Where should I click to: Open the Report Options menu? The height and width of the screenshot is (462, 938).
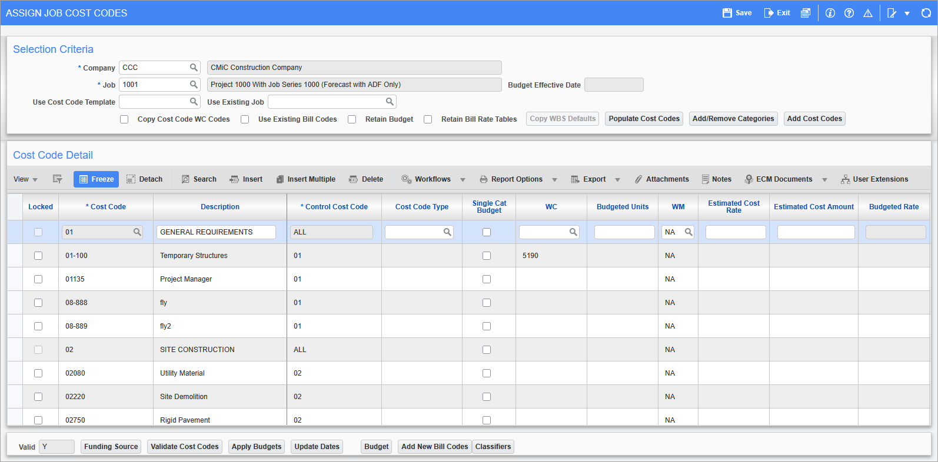(x=511, y=179)
